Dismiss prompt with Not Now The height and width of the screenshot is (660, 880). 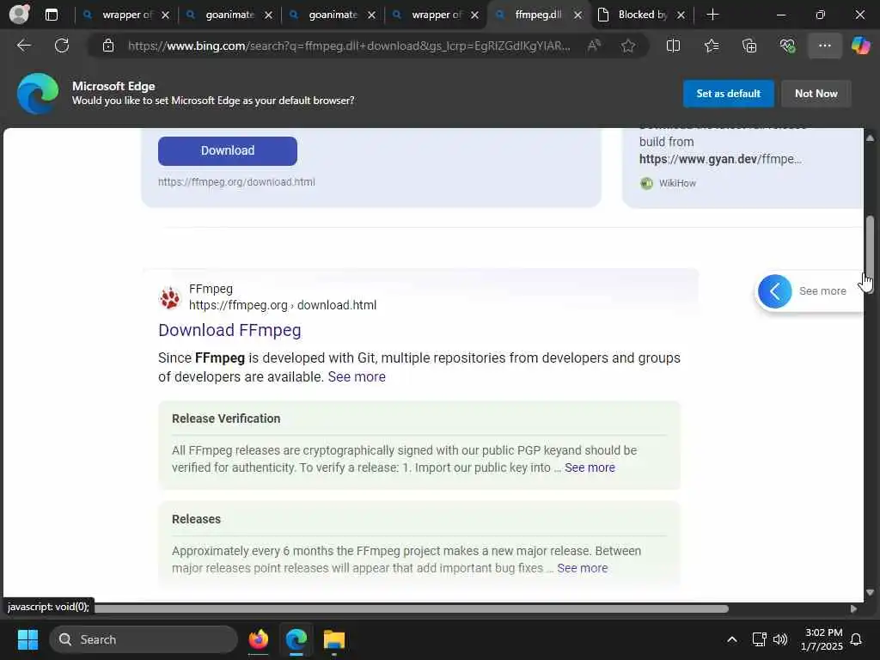816,93
